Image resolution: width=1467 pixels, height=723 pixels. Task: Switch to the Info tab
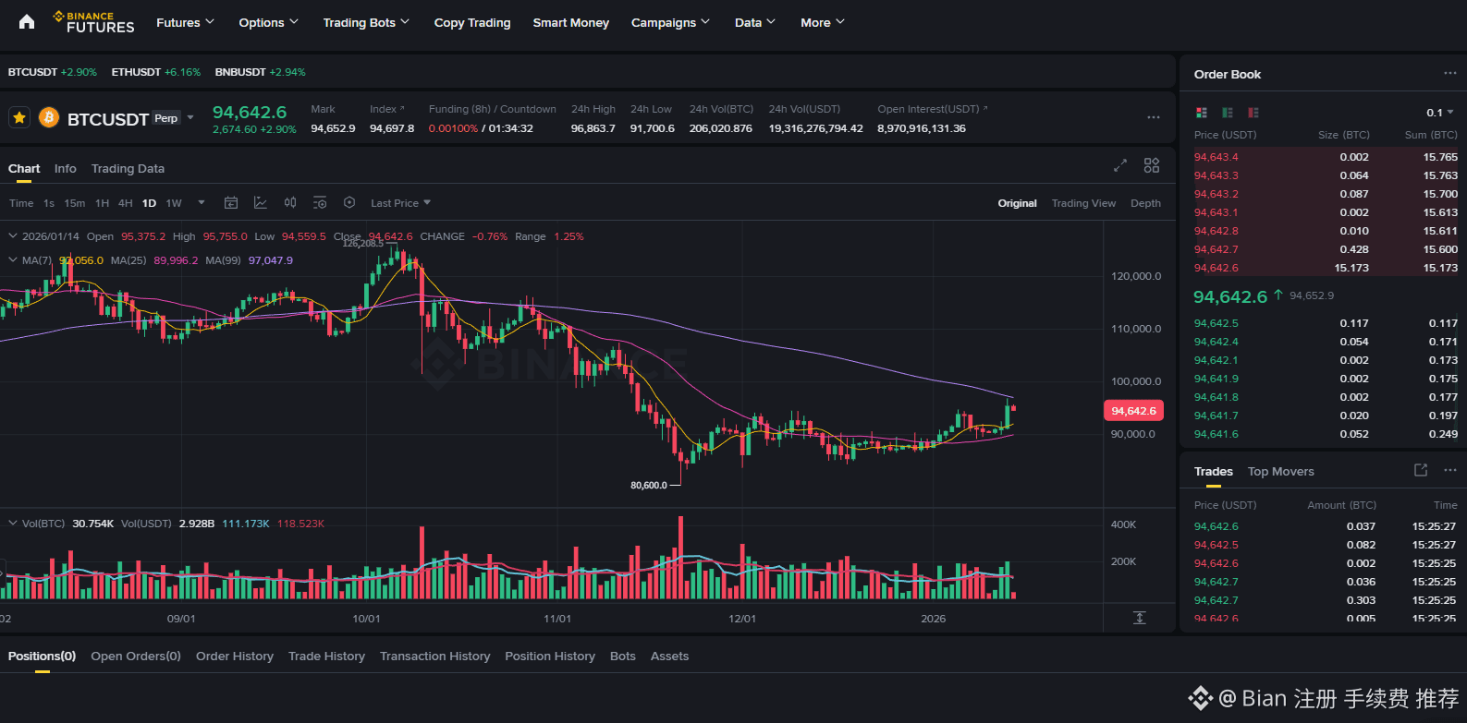(x=66, y=168)
